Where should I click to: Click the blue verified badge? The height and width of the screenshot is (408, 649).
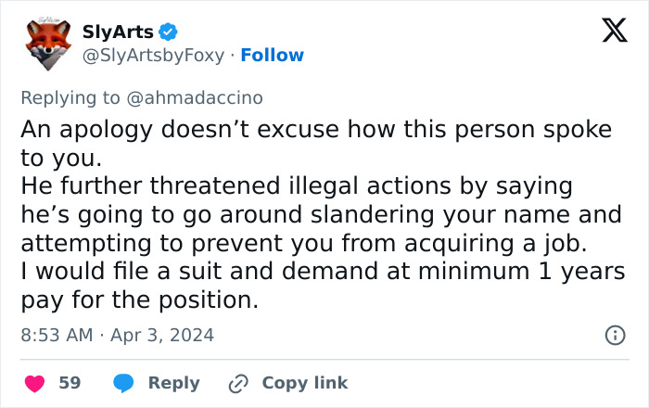tap(167, 32)
